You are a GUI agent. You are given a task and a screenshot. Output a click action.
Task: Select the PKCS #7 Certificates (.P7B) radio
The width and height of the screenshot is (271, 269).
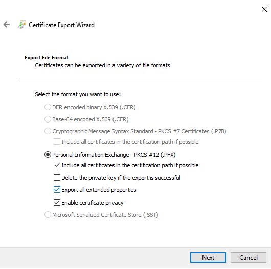pos(48,131)
